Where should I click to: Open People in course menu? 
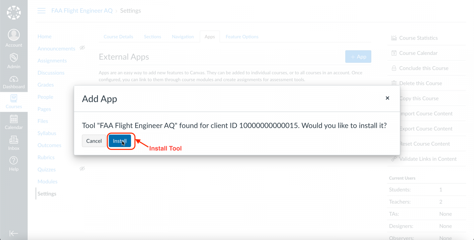click(x=45, y=97)
